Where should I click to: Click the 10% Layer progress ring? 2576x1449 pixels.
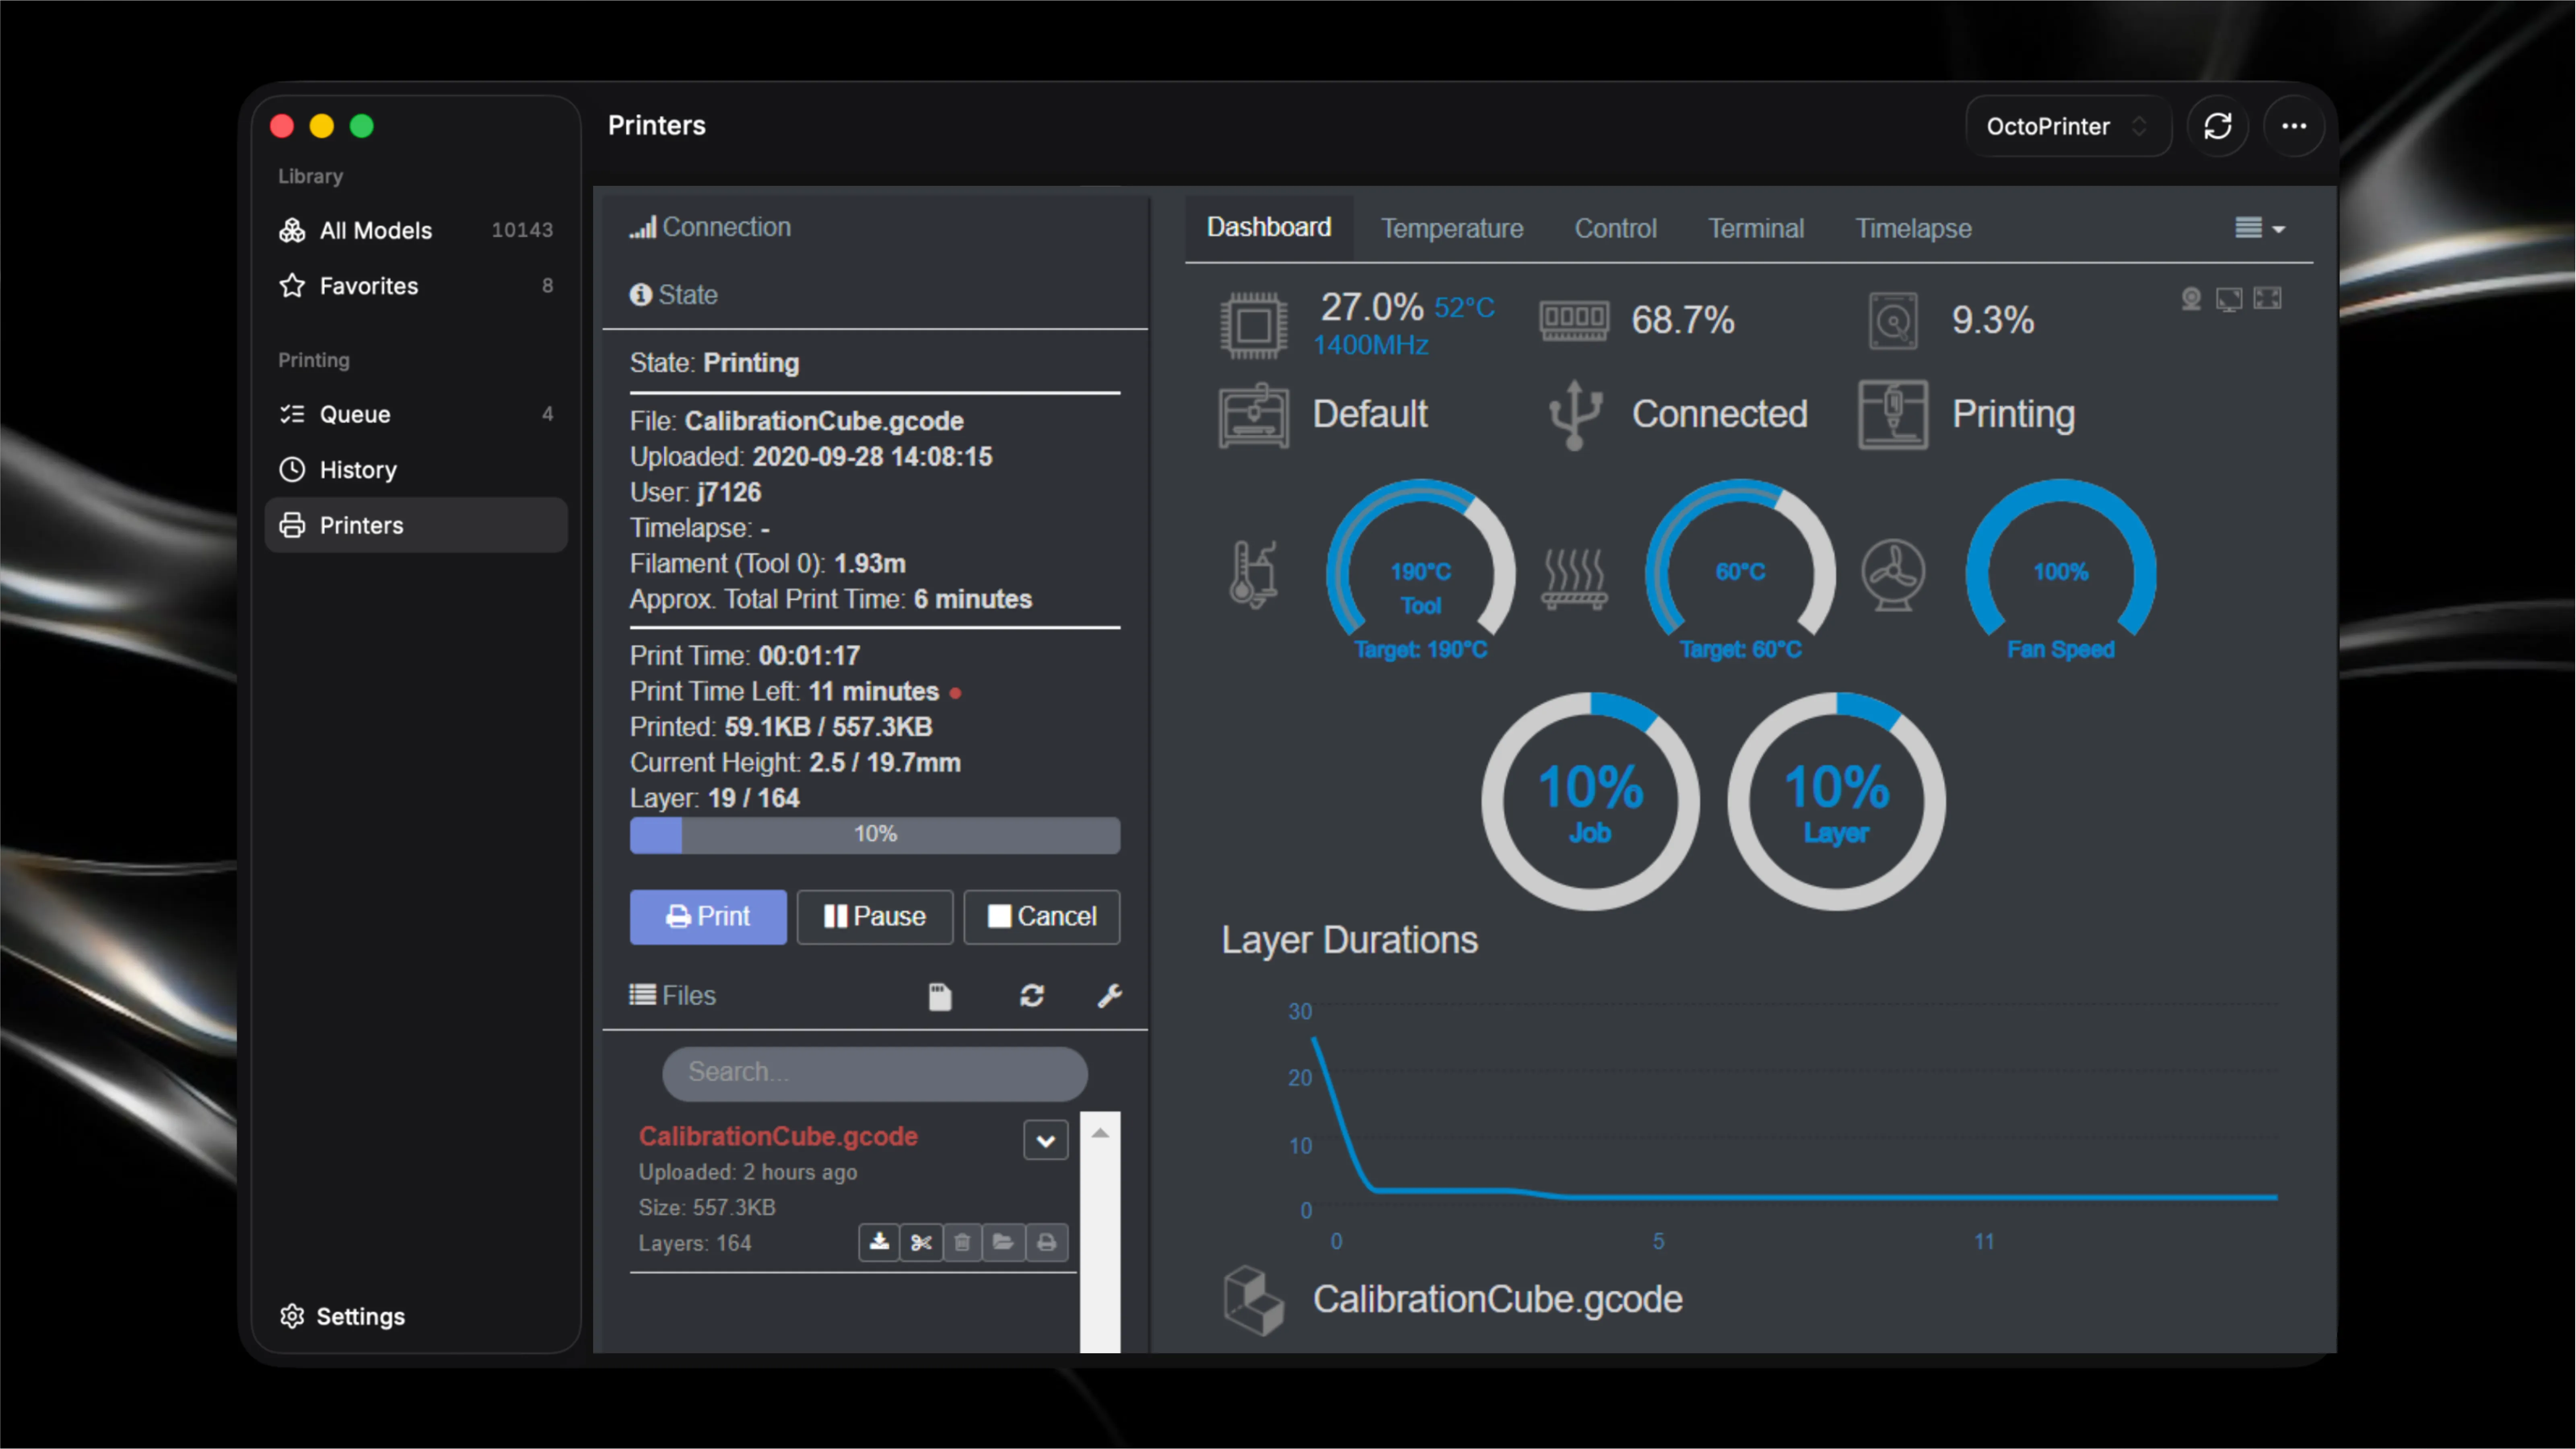[x=1836, y=801]
